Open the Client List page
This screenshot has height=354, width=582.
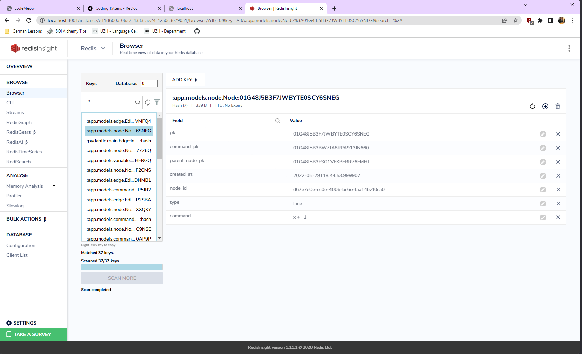tap(17, 255)
